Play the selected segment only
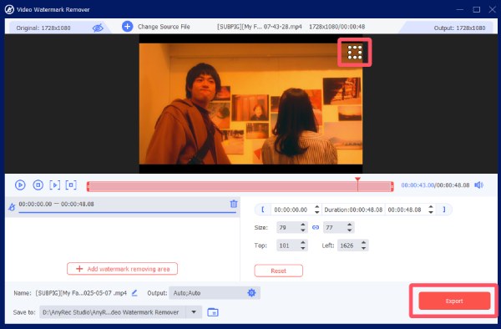 (x=54, y=185)
